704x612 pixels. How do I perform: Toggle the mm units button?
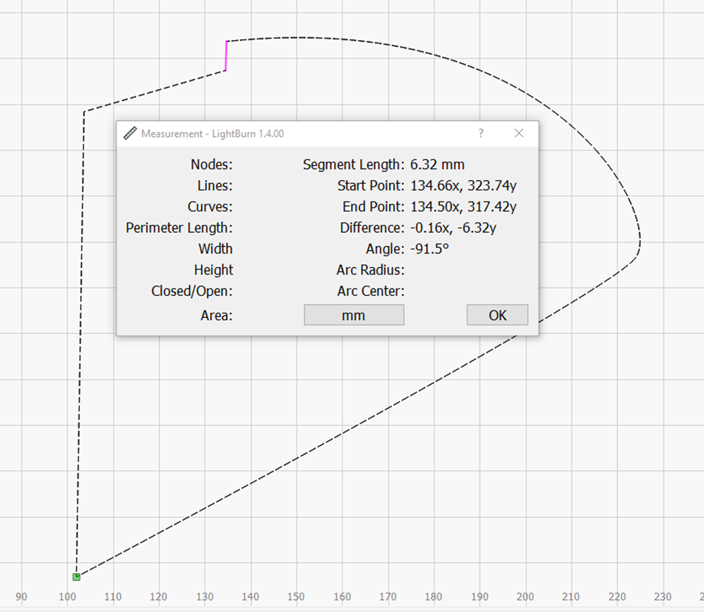[354, 315]
